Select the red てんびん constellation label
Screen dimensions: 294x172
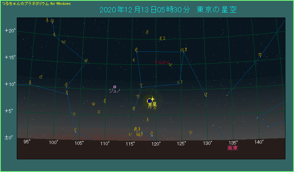click(162, 63)
